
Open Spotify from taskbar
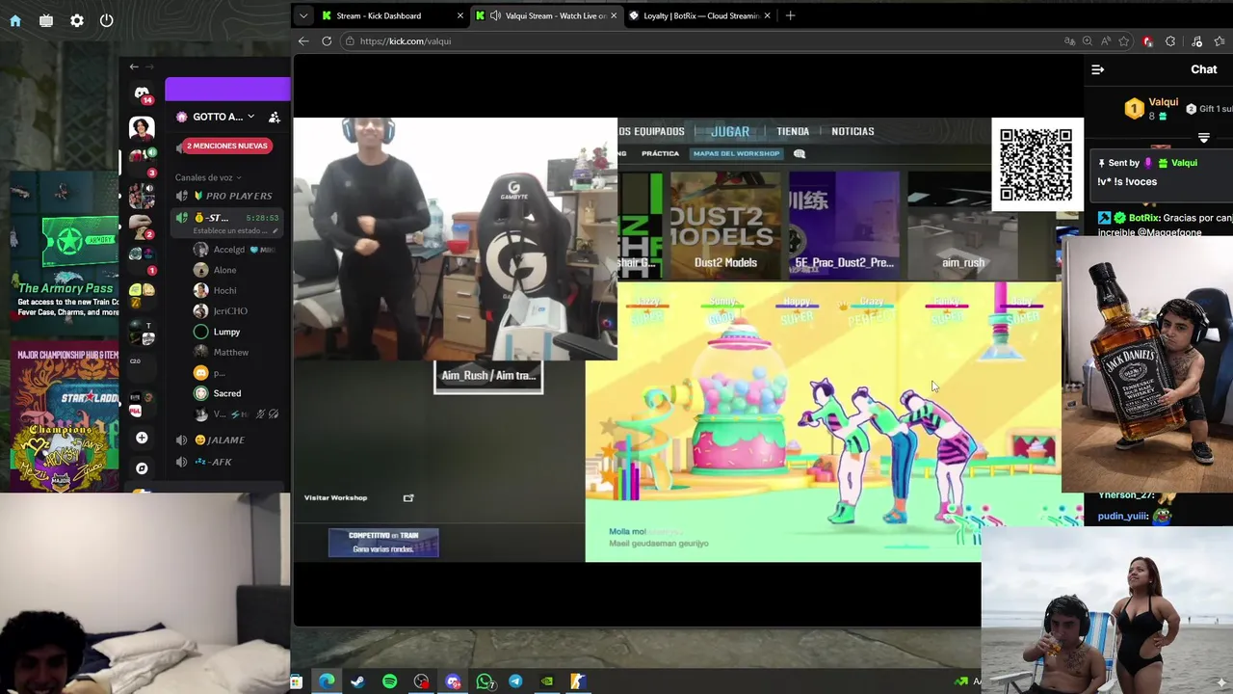click(389, 681)
